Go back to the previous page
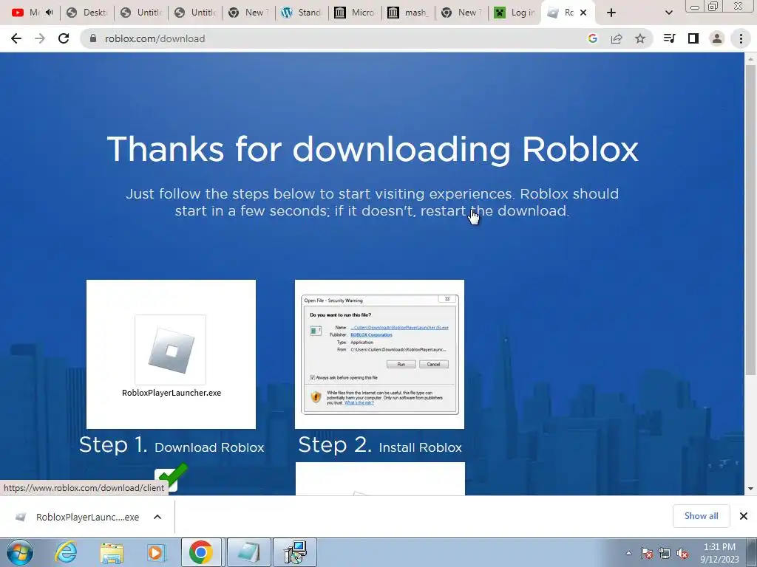The height and width of the screenshot is (567, 757). click(x=16, y=38)
